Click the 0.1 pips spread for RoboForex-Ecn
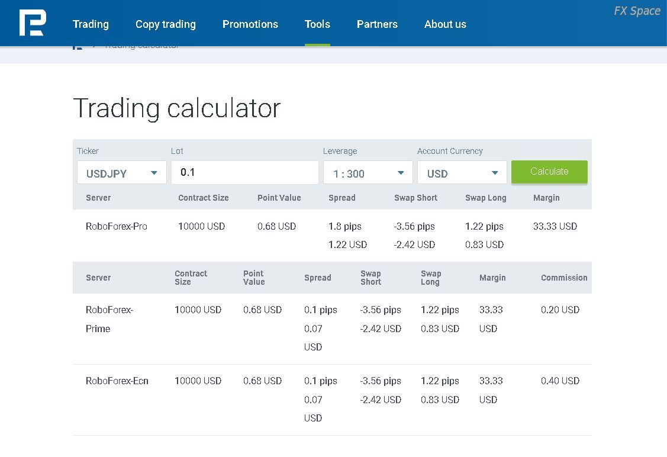This screenshot has height=457, width=667. (x=321, y=381)
